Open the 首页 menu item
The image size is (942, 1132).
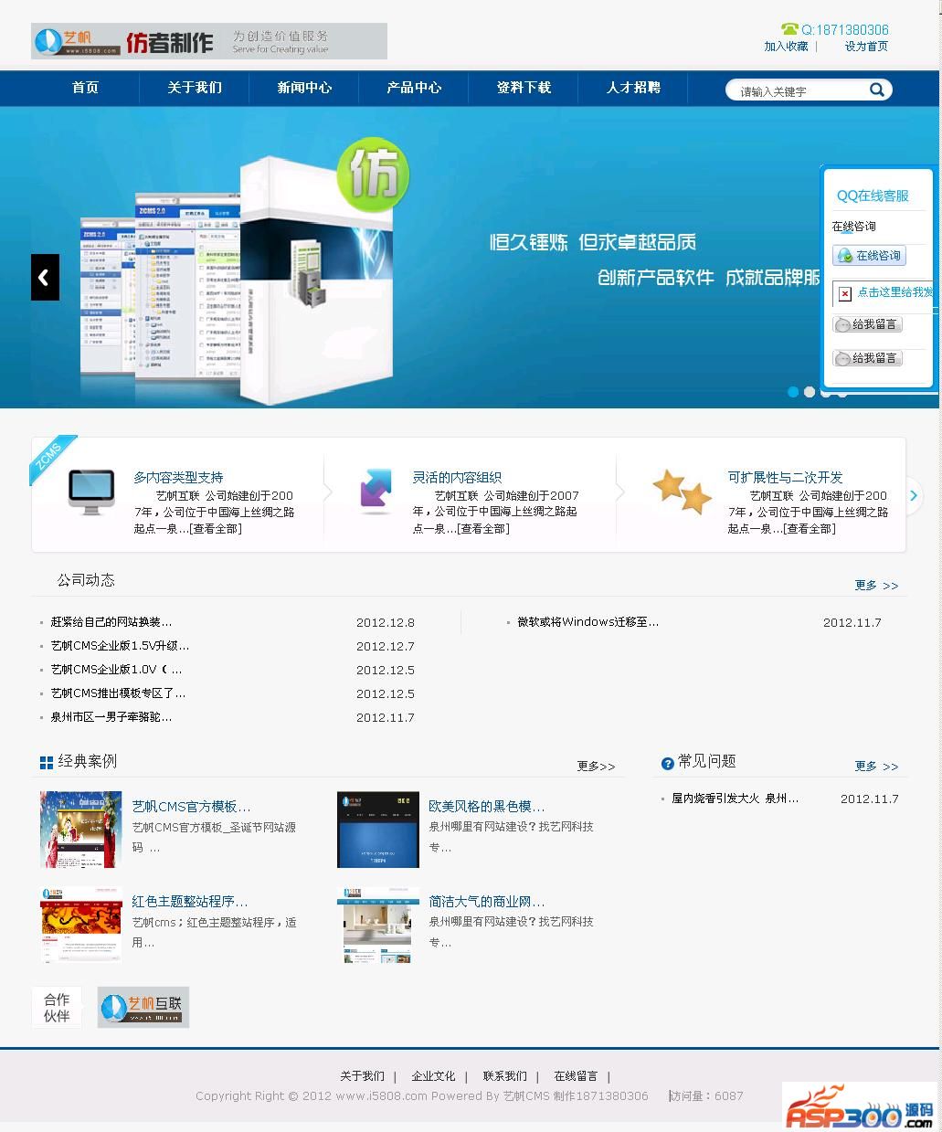pos(85,88)
